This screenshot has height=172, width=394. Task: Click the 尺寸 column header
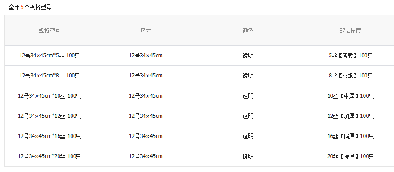tap(145, 31)
